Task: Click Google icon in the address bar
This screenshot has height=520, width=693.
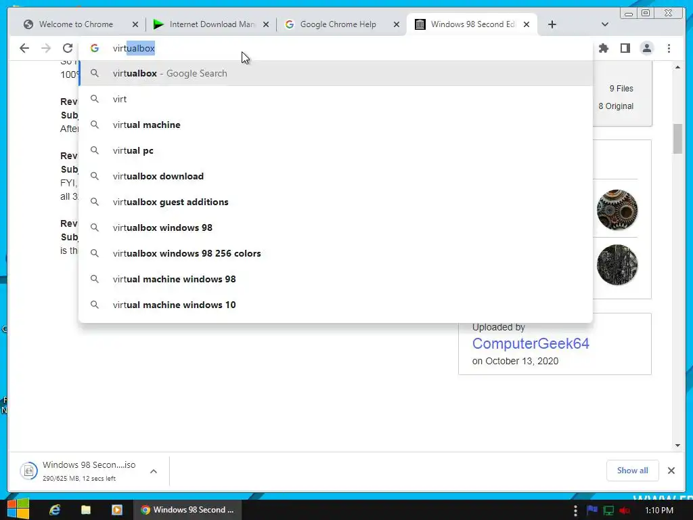Action: click(95, 48)
